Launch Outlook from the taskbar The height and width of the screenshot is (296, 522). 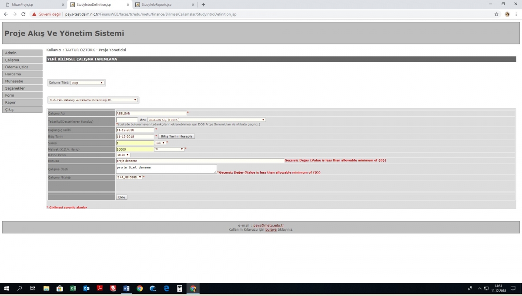86,289
